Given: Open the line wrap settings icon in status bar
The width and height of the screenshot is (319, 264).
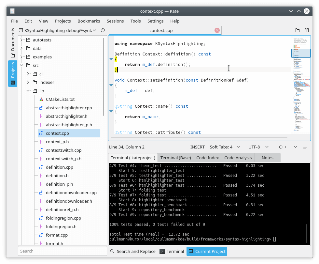Looking at the screenshot, I should pos(305,147).
